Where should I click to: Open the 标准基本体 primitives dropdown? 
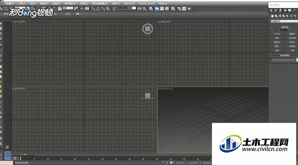click(284, 21)
